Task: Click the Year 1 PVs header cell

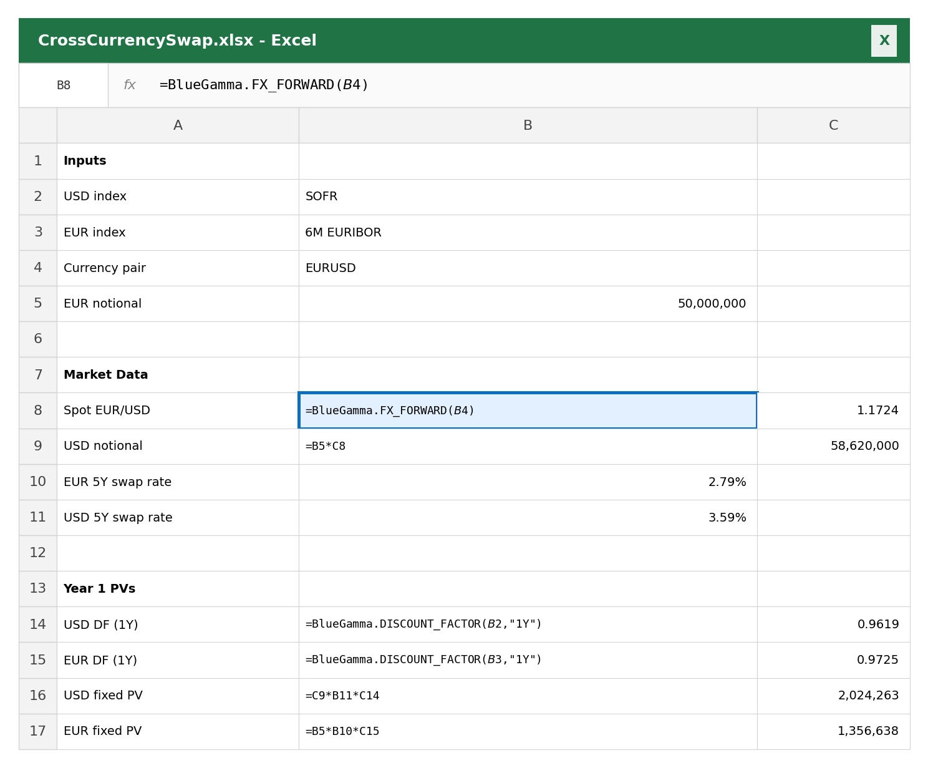Action: (x=178, y=588)
